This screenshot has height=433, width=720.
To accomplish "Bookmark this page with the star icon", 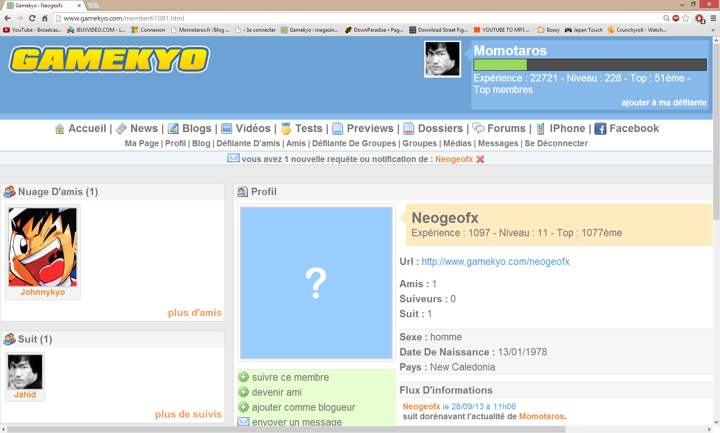I will pos(686,18).
